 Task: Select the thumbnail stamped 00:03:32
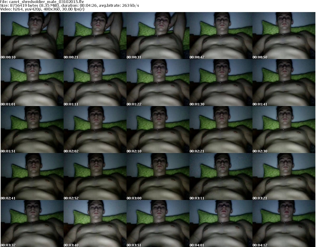(32, 224)
